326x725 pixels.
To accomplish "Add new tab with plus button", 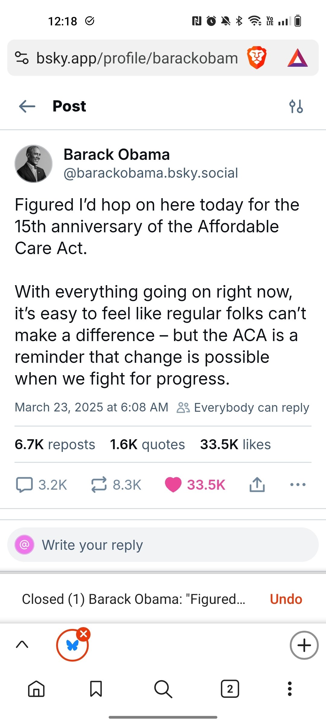I will point(304,645).
